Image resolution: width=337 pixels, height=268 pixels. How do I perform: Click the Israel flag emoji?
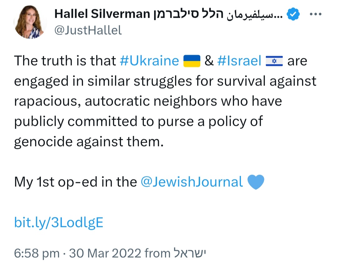[x=274, y=61]
